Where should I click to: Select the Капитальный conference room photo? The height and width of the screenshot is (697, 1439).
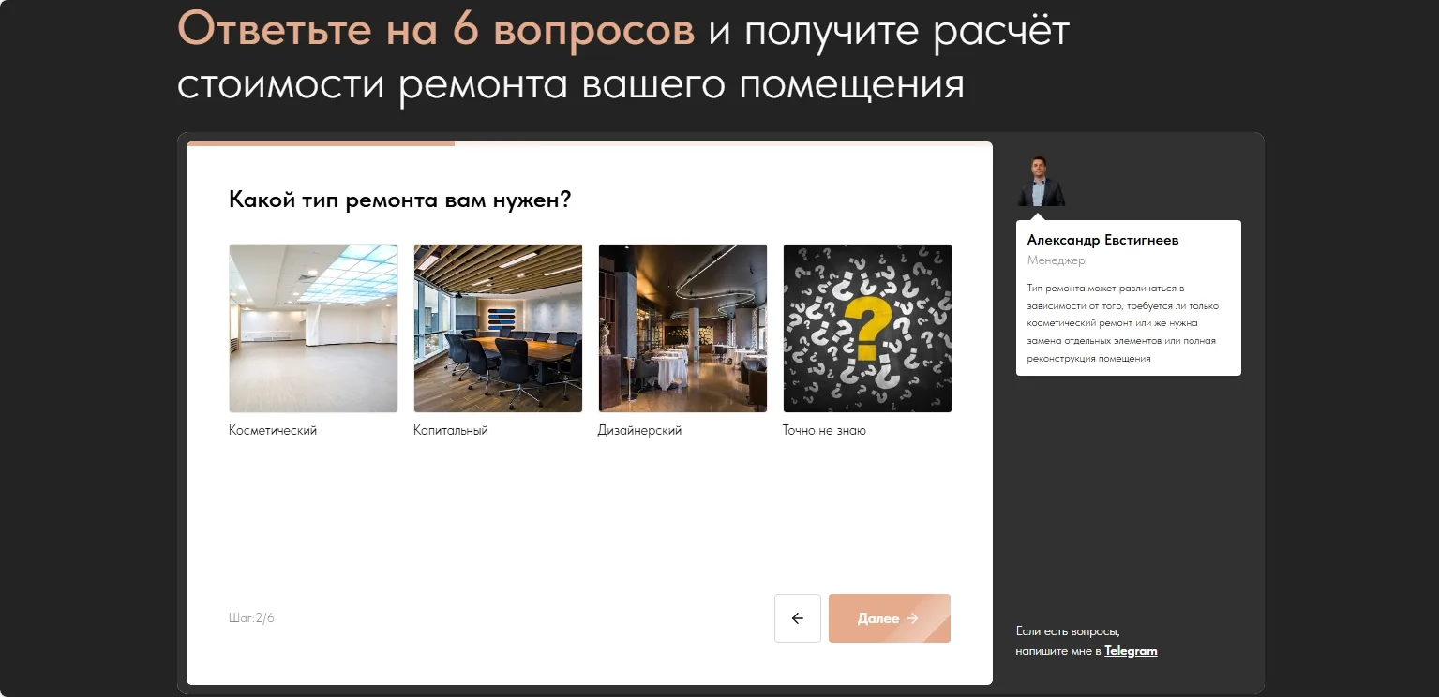pos(498,328)
